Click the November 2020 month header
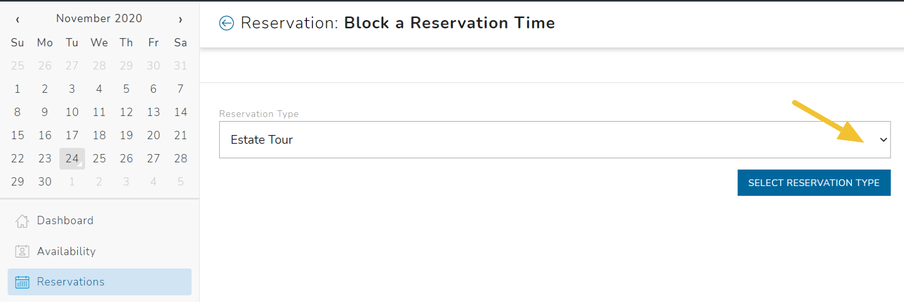This screenshot has width=904, height=302. point(99,19)
